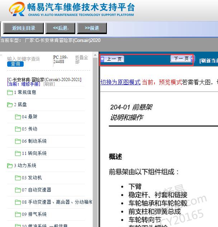Screen dimensions: 218x227
Task: Select bullet 车轮轴承和车轮轮毂
Action: pos(158,203)
